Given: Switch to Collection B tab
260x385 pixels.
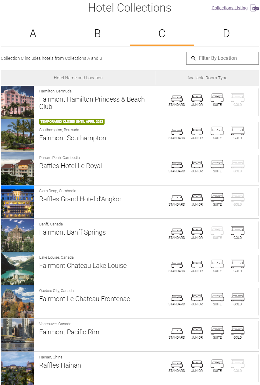Looking at the screenshot, I should point(97,34).
